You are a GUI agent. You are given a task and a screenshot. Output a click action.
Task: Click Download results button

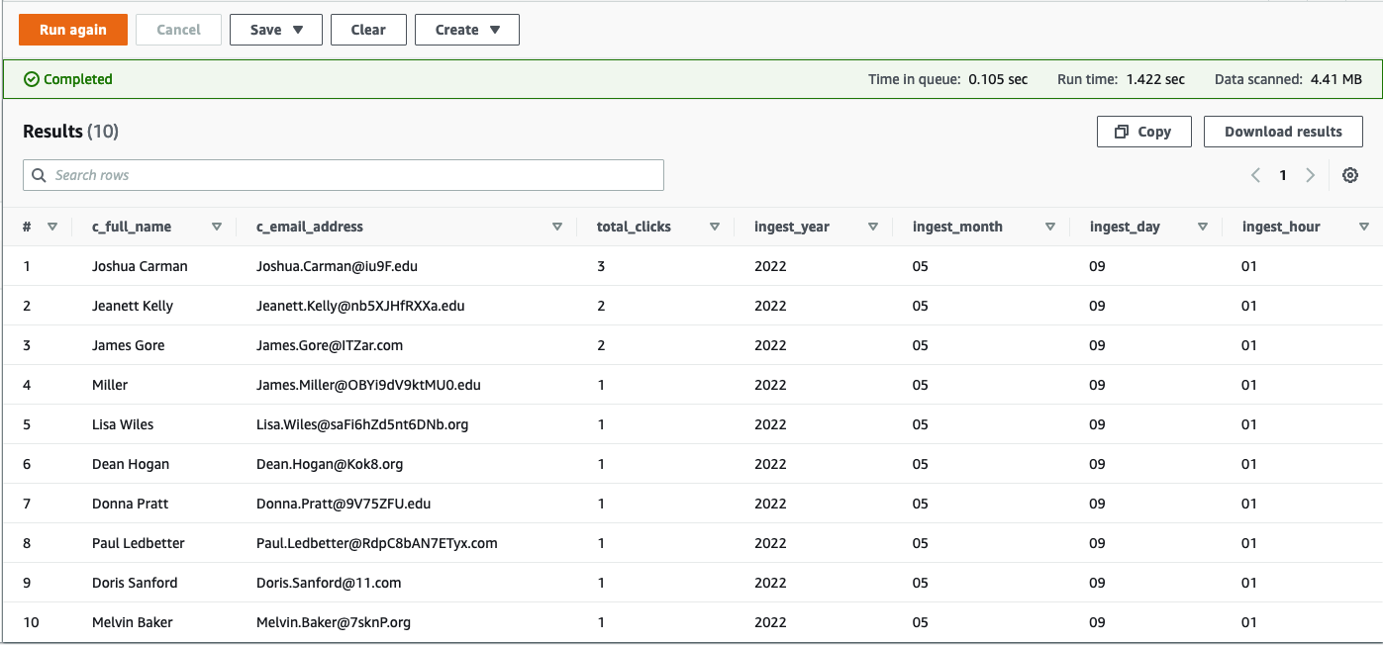click(x=1283, y=132)
